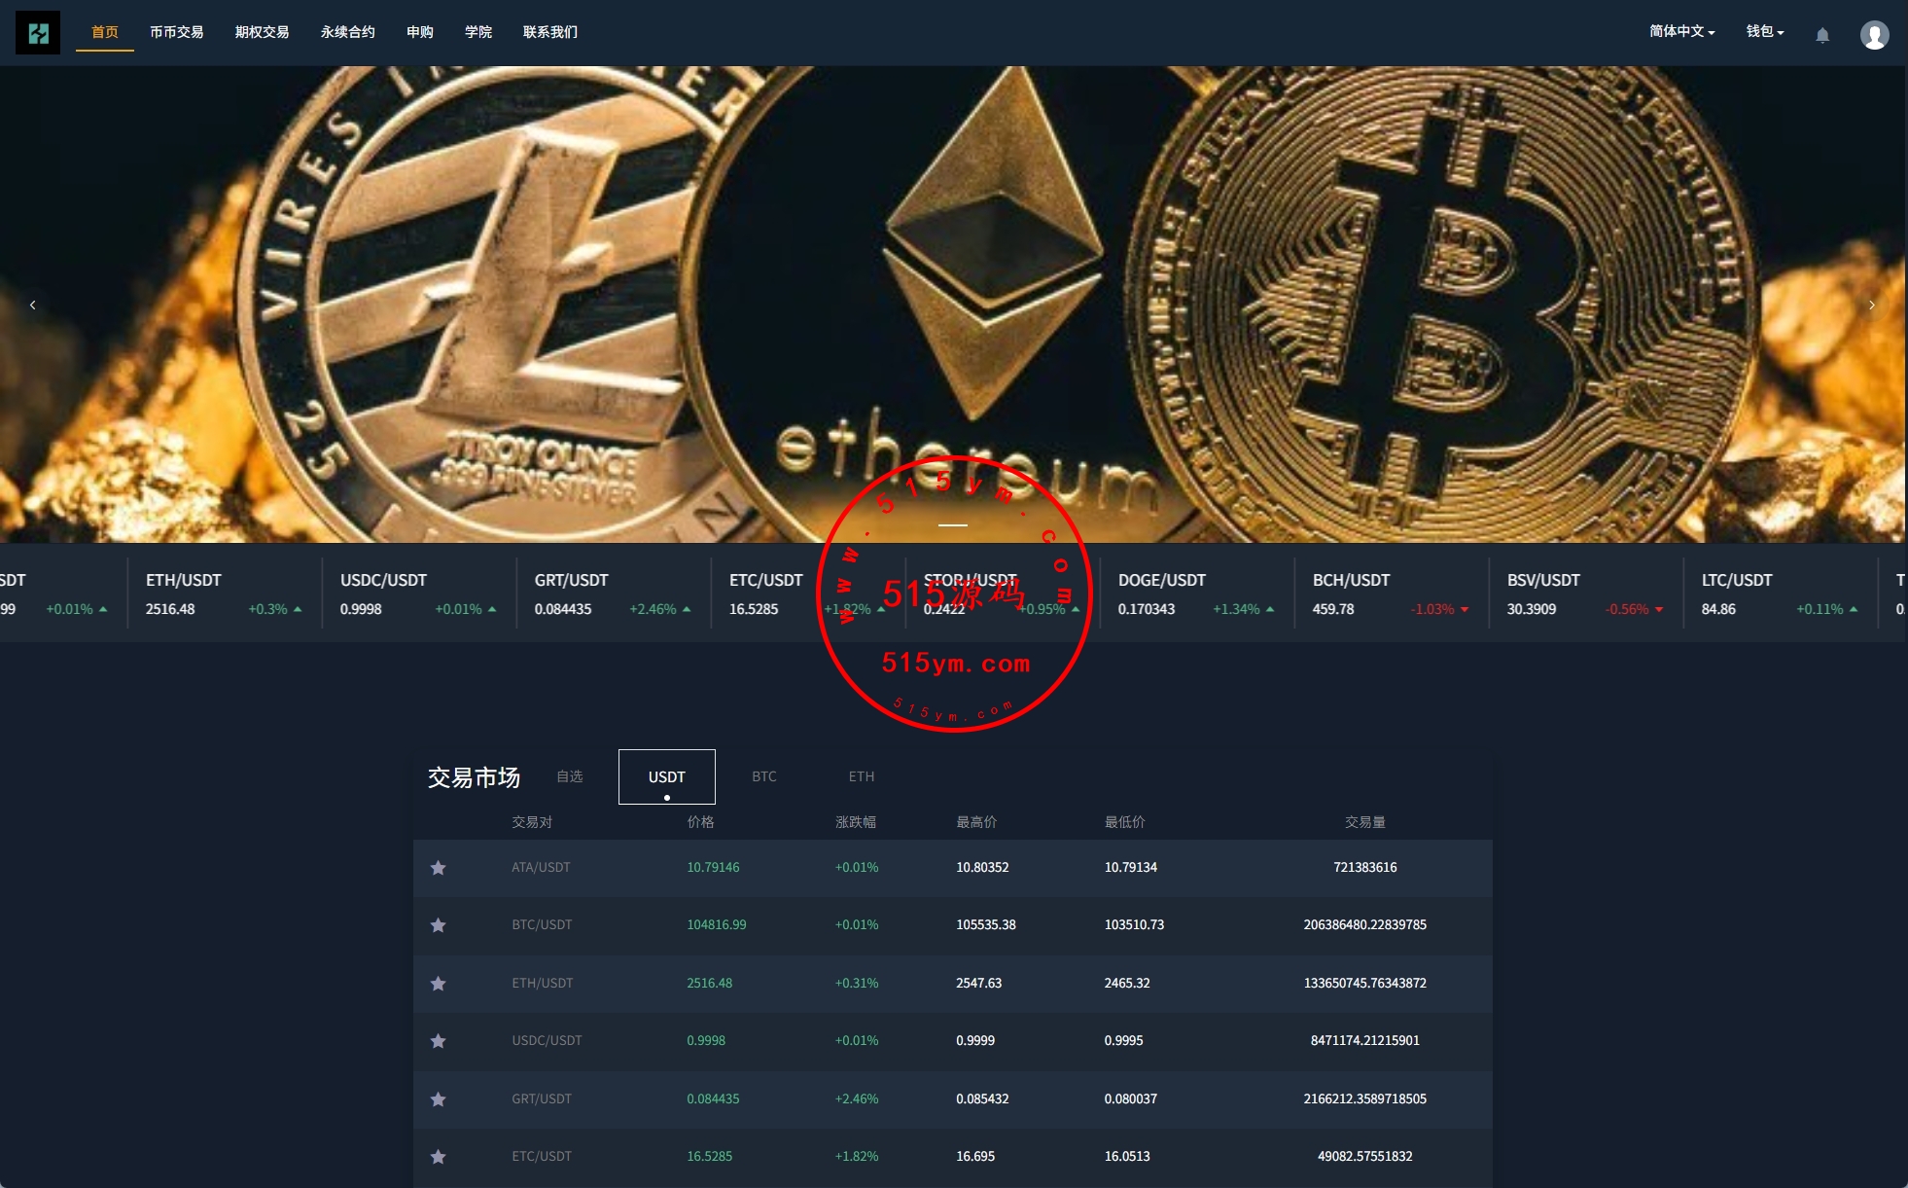The height and width of the screenshot is (1188, 1908).
Task: Toggle the star for ETH/USDT row
Action: tap(439, 984)
